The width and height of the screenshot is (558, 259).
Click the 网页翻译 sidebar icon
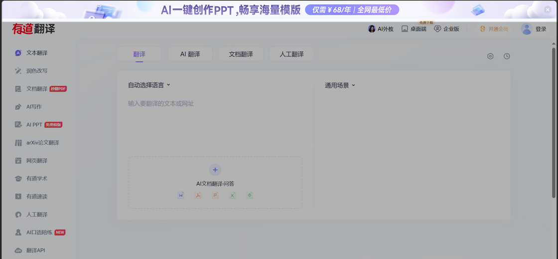(18, 161)
